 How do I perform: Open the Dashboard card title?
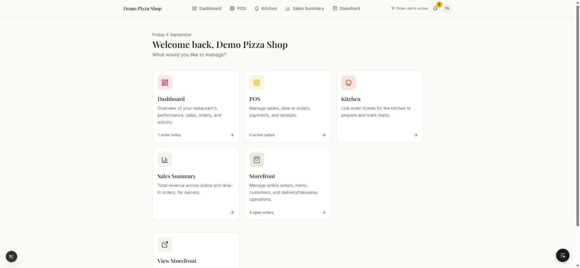pos(171,99)
